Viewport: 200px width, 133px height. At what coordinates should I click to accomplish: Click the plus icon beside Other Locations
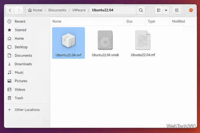[x=9, y=110]
